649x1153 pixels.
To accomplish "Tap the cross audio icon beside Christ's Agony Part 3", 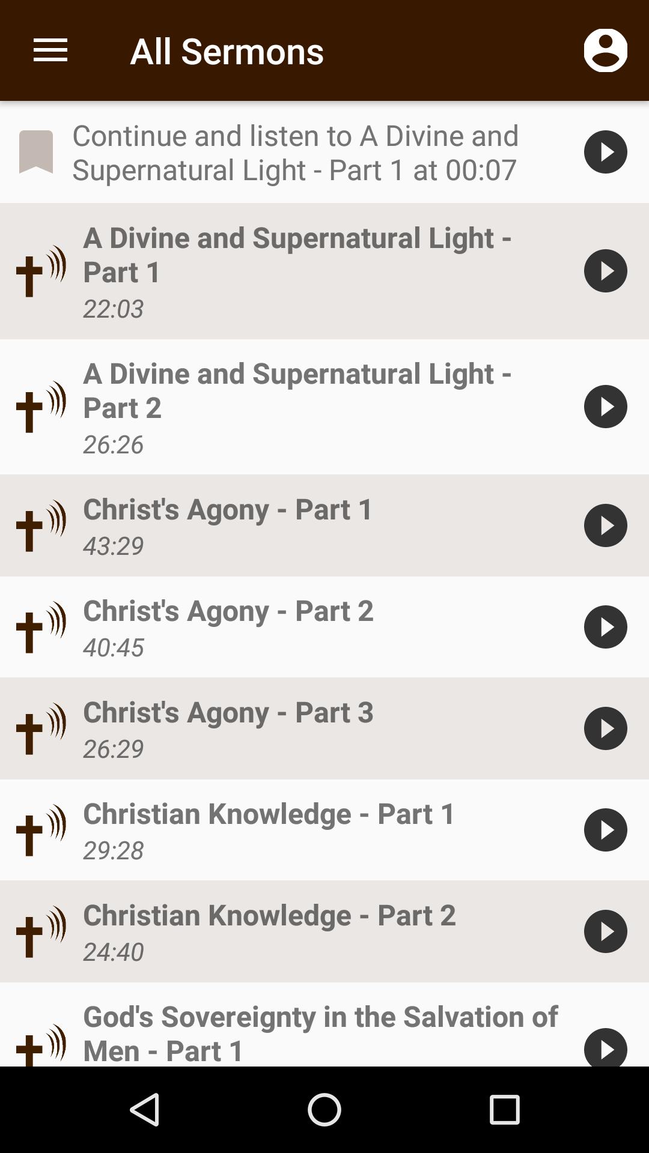I will point(40,729).
